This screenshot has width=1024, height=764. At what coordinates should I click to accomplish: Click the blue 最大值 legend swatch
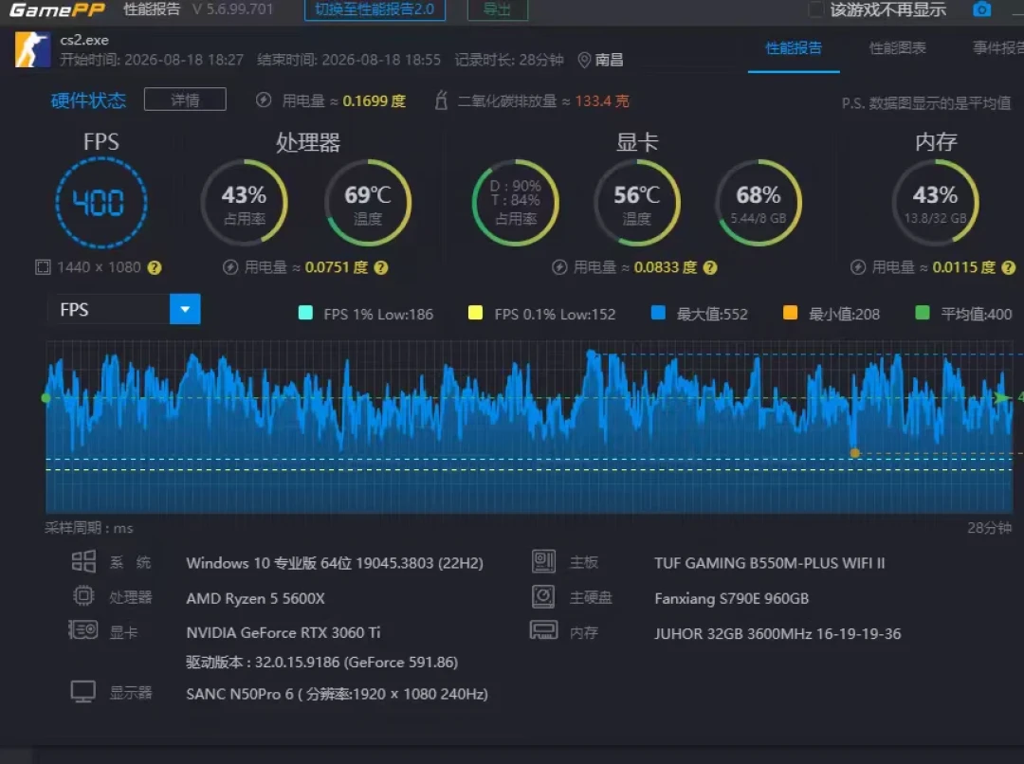point(658,313)
